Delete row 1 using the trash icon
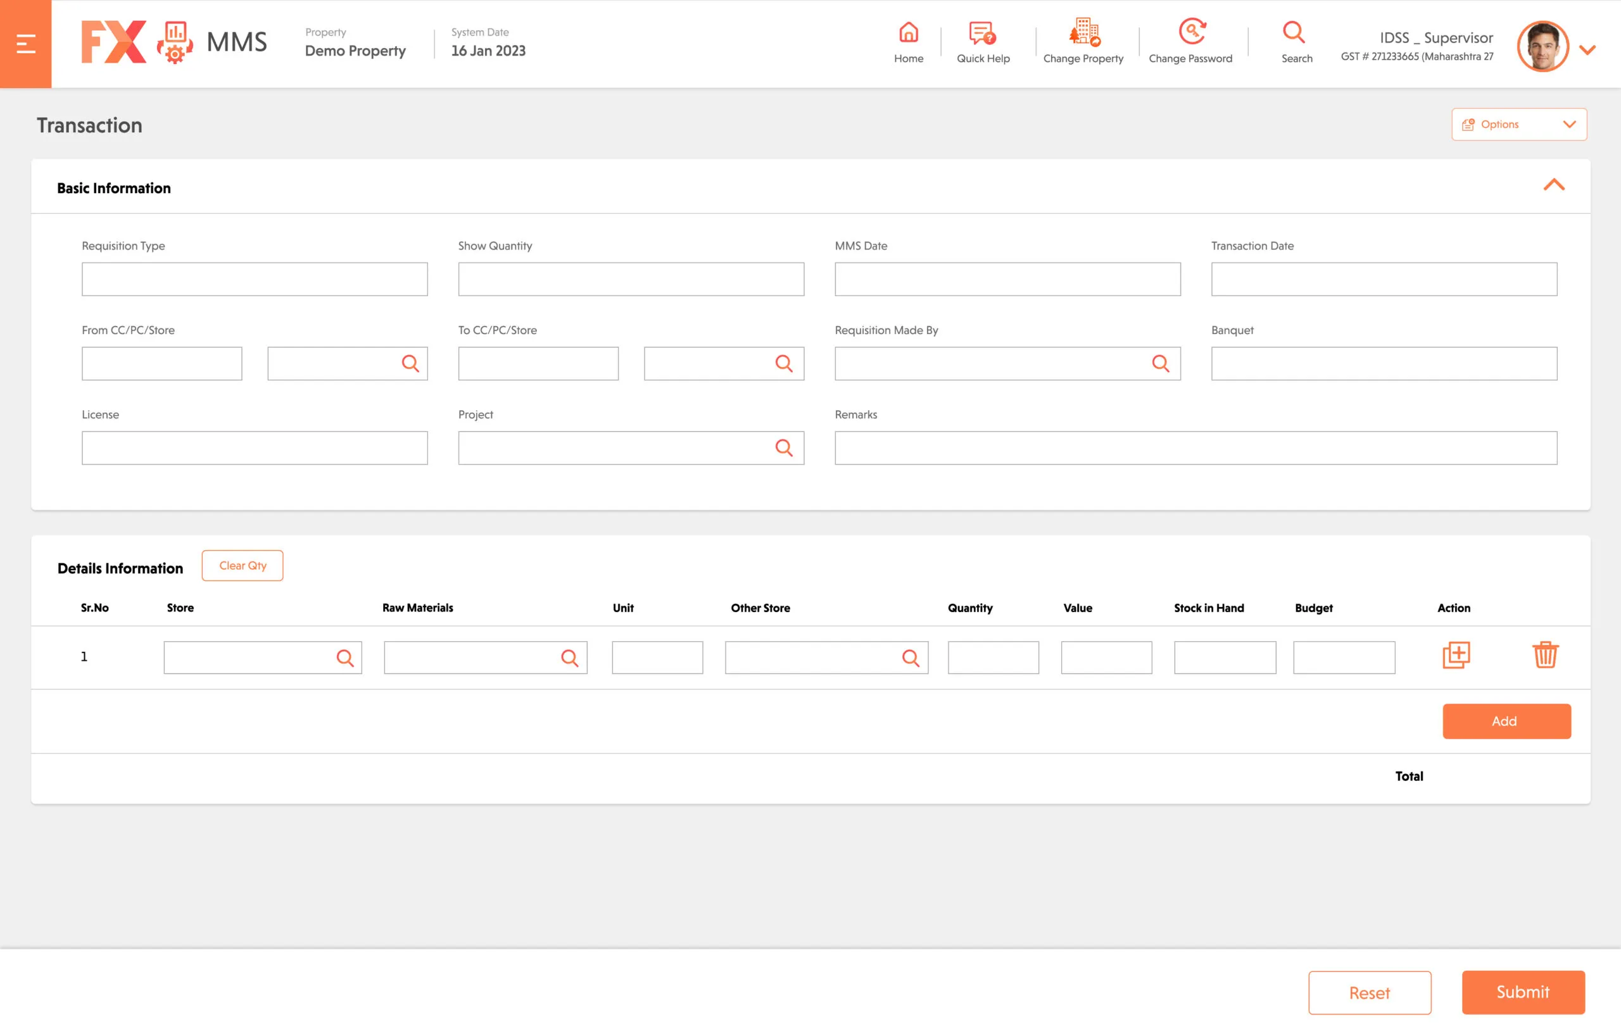 pyautogui.click(x=1546, y=656)
